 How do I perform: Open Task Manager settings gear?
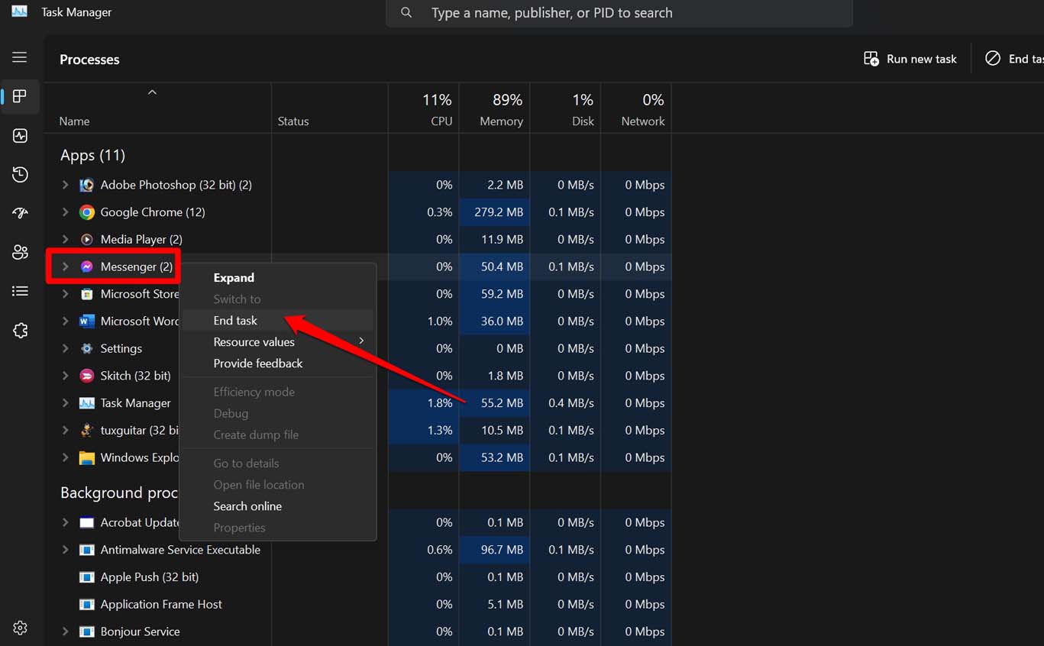point(20,628)
